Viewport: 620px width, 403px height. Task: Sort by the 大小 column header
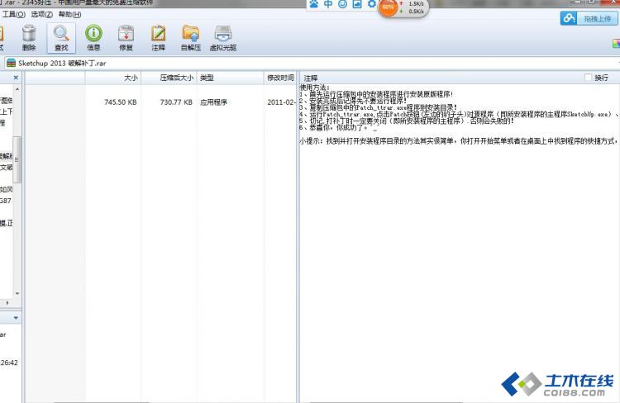click(x=113, y=78)
